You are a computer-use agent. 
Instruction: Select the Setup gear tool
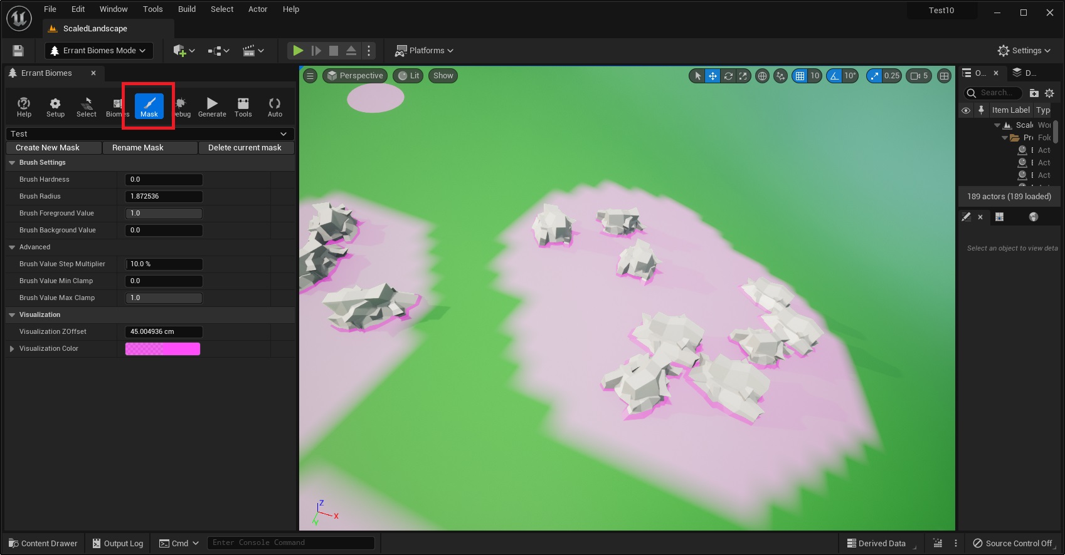pos(55,106)
